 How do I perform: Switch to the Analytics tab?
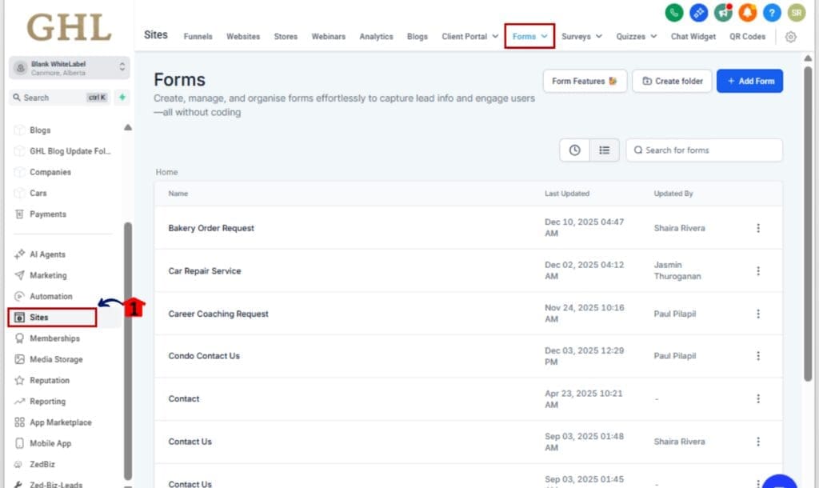click(376, 37)
